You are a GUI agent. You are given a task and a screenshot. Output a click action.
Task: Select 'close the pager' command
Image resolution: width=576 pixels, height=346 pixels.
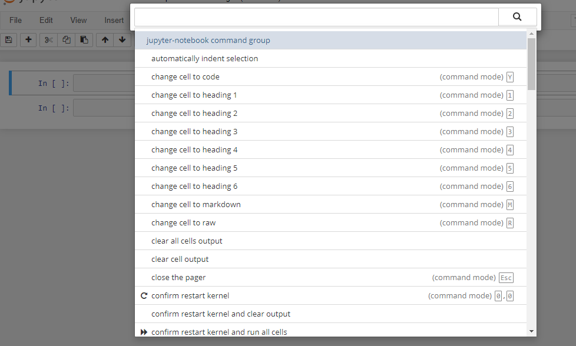tap(330, 277)
